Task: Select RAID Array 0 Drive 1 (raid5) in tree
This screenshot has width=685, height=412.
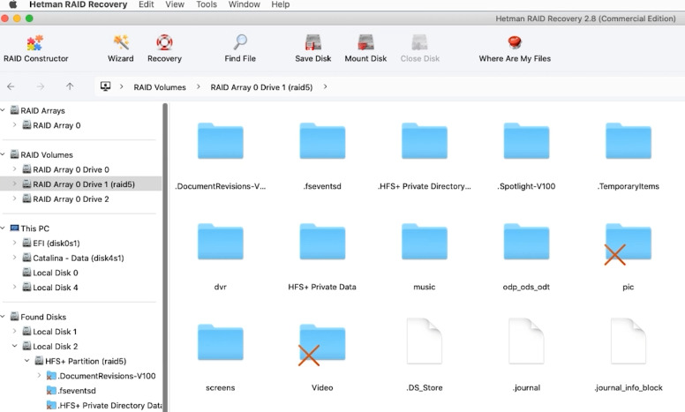Action: point(81,184)
